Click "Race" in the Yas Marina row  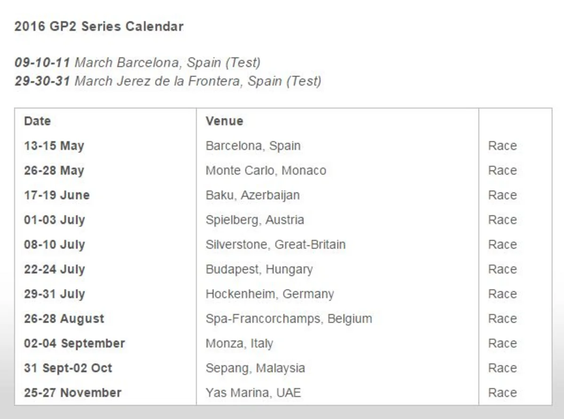(502, 393)
